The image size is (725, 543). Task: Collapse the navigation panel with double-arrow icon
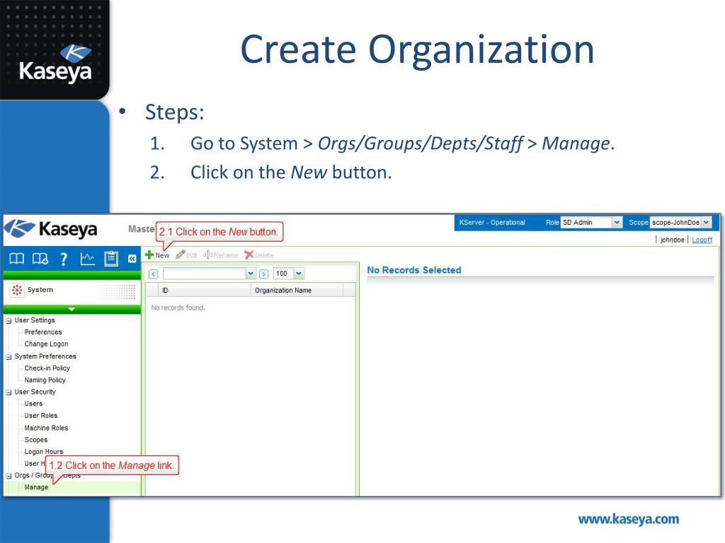[x=132, y=259]
